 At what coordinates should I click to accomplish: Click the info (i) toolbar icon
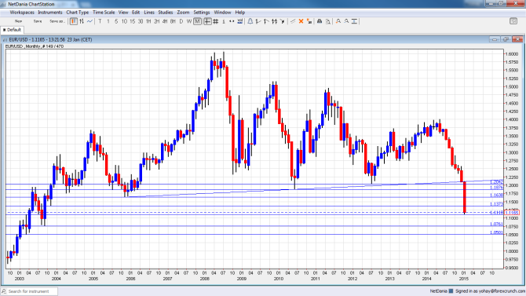(x=224, y=21)
